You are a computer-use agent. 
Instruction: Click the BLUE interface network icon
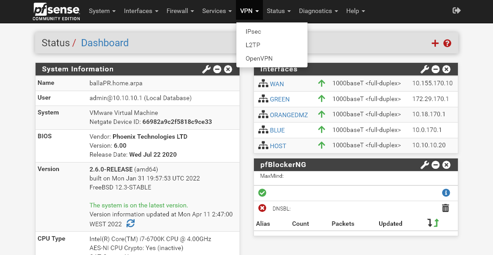pos(263,130)
